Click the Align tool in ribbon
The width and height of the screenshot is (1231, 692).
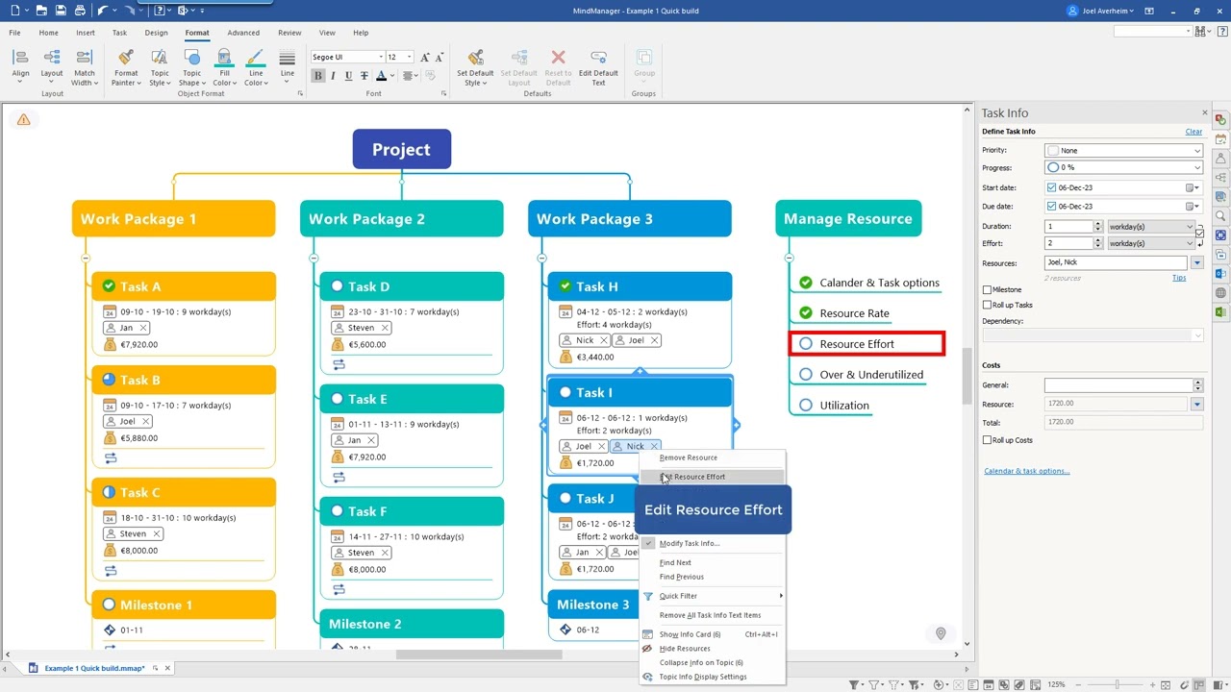pyautogui.click(x=20, y=67)
